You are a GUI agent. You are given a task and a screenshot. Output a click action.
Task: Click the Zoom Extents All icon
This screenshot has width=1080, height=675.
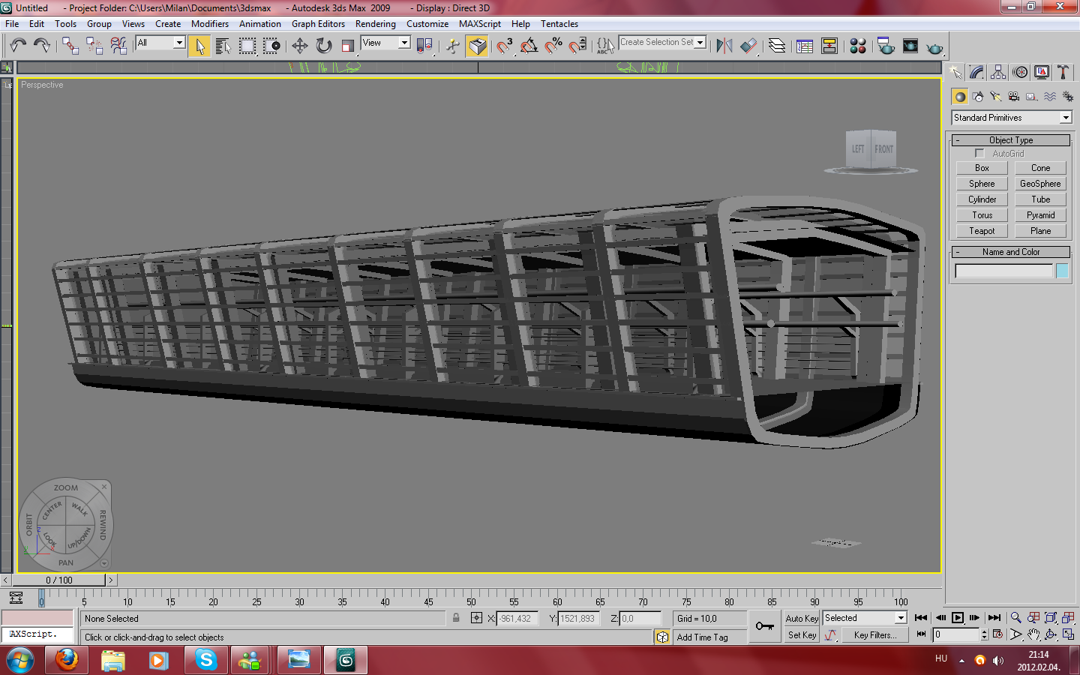(x=1069, y=617)
